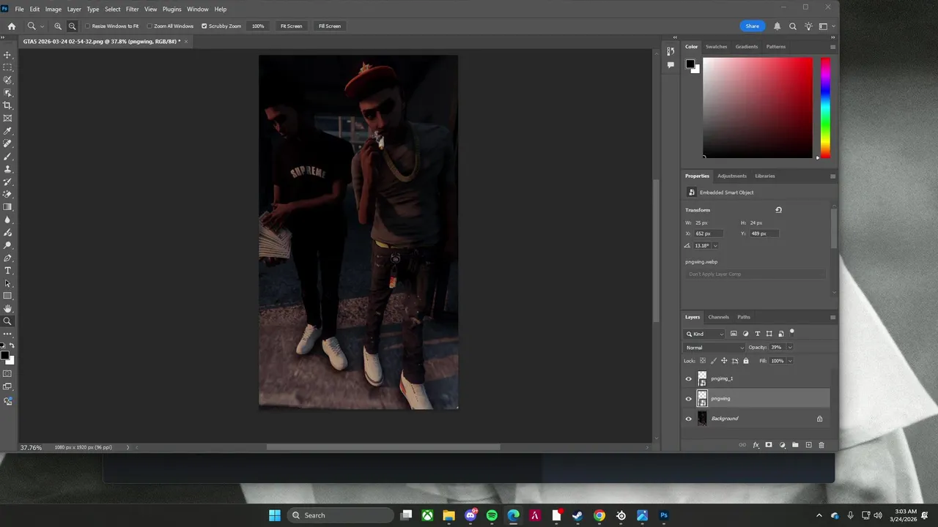Open the Filter menu
938x527 pixels.
pos(132,10)
